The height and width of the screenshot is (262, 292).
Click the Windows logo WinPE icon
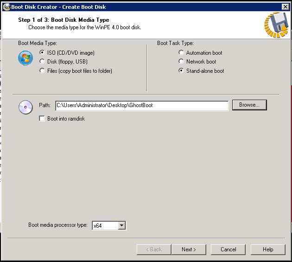[x=25, y=58]
